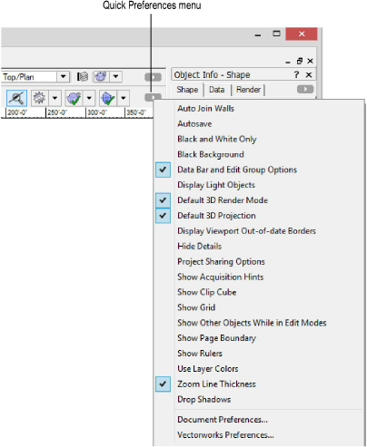Select Show Rulers
This screenshot has height=447, width=367.
pyautogui.click(x=259, y=354)
